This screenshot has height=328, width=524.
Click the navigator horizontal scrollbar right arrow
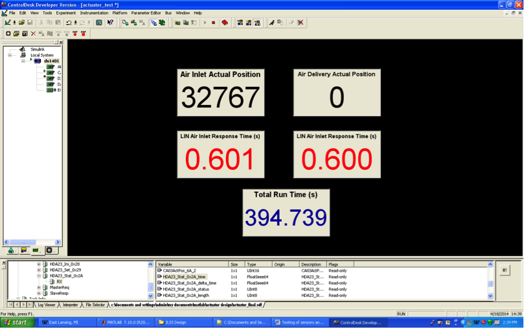click(x=58, y=242)
